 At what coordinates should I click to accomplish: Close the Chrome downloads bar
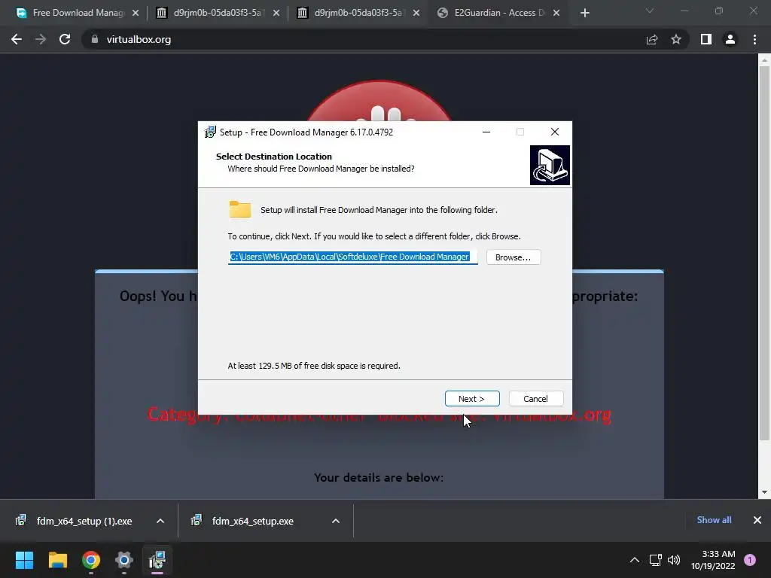pos(757,520)
